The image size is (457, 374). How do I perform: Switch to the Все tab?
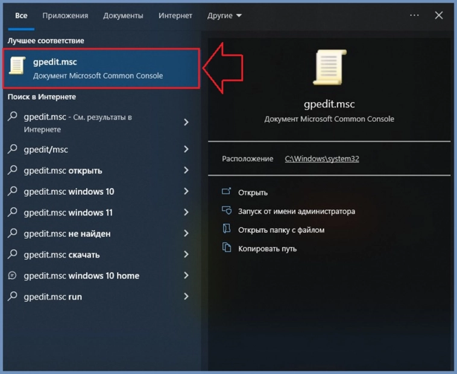pyautogui.click(x=21, y=16)
